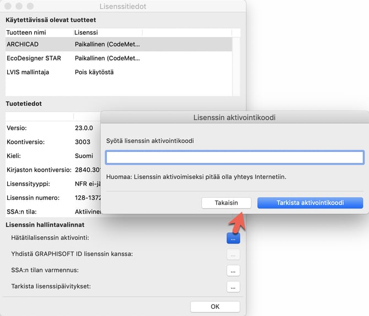Screen dimensions: 369x316
Task: Select the EcoDesigner STAR row
Action: (x=118, y=58)
